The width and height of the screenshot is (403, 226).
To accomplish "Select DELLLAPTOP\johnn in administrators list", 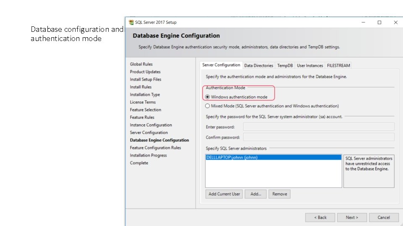I will coord(232,157).
